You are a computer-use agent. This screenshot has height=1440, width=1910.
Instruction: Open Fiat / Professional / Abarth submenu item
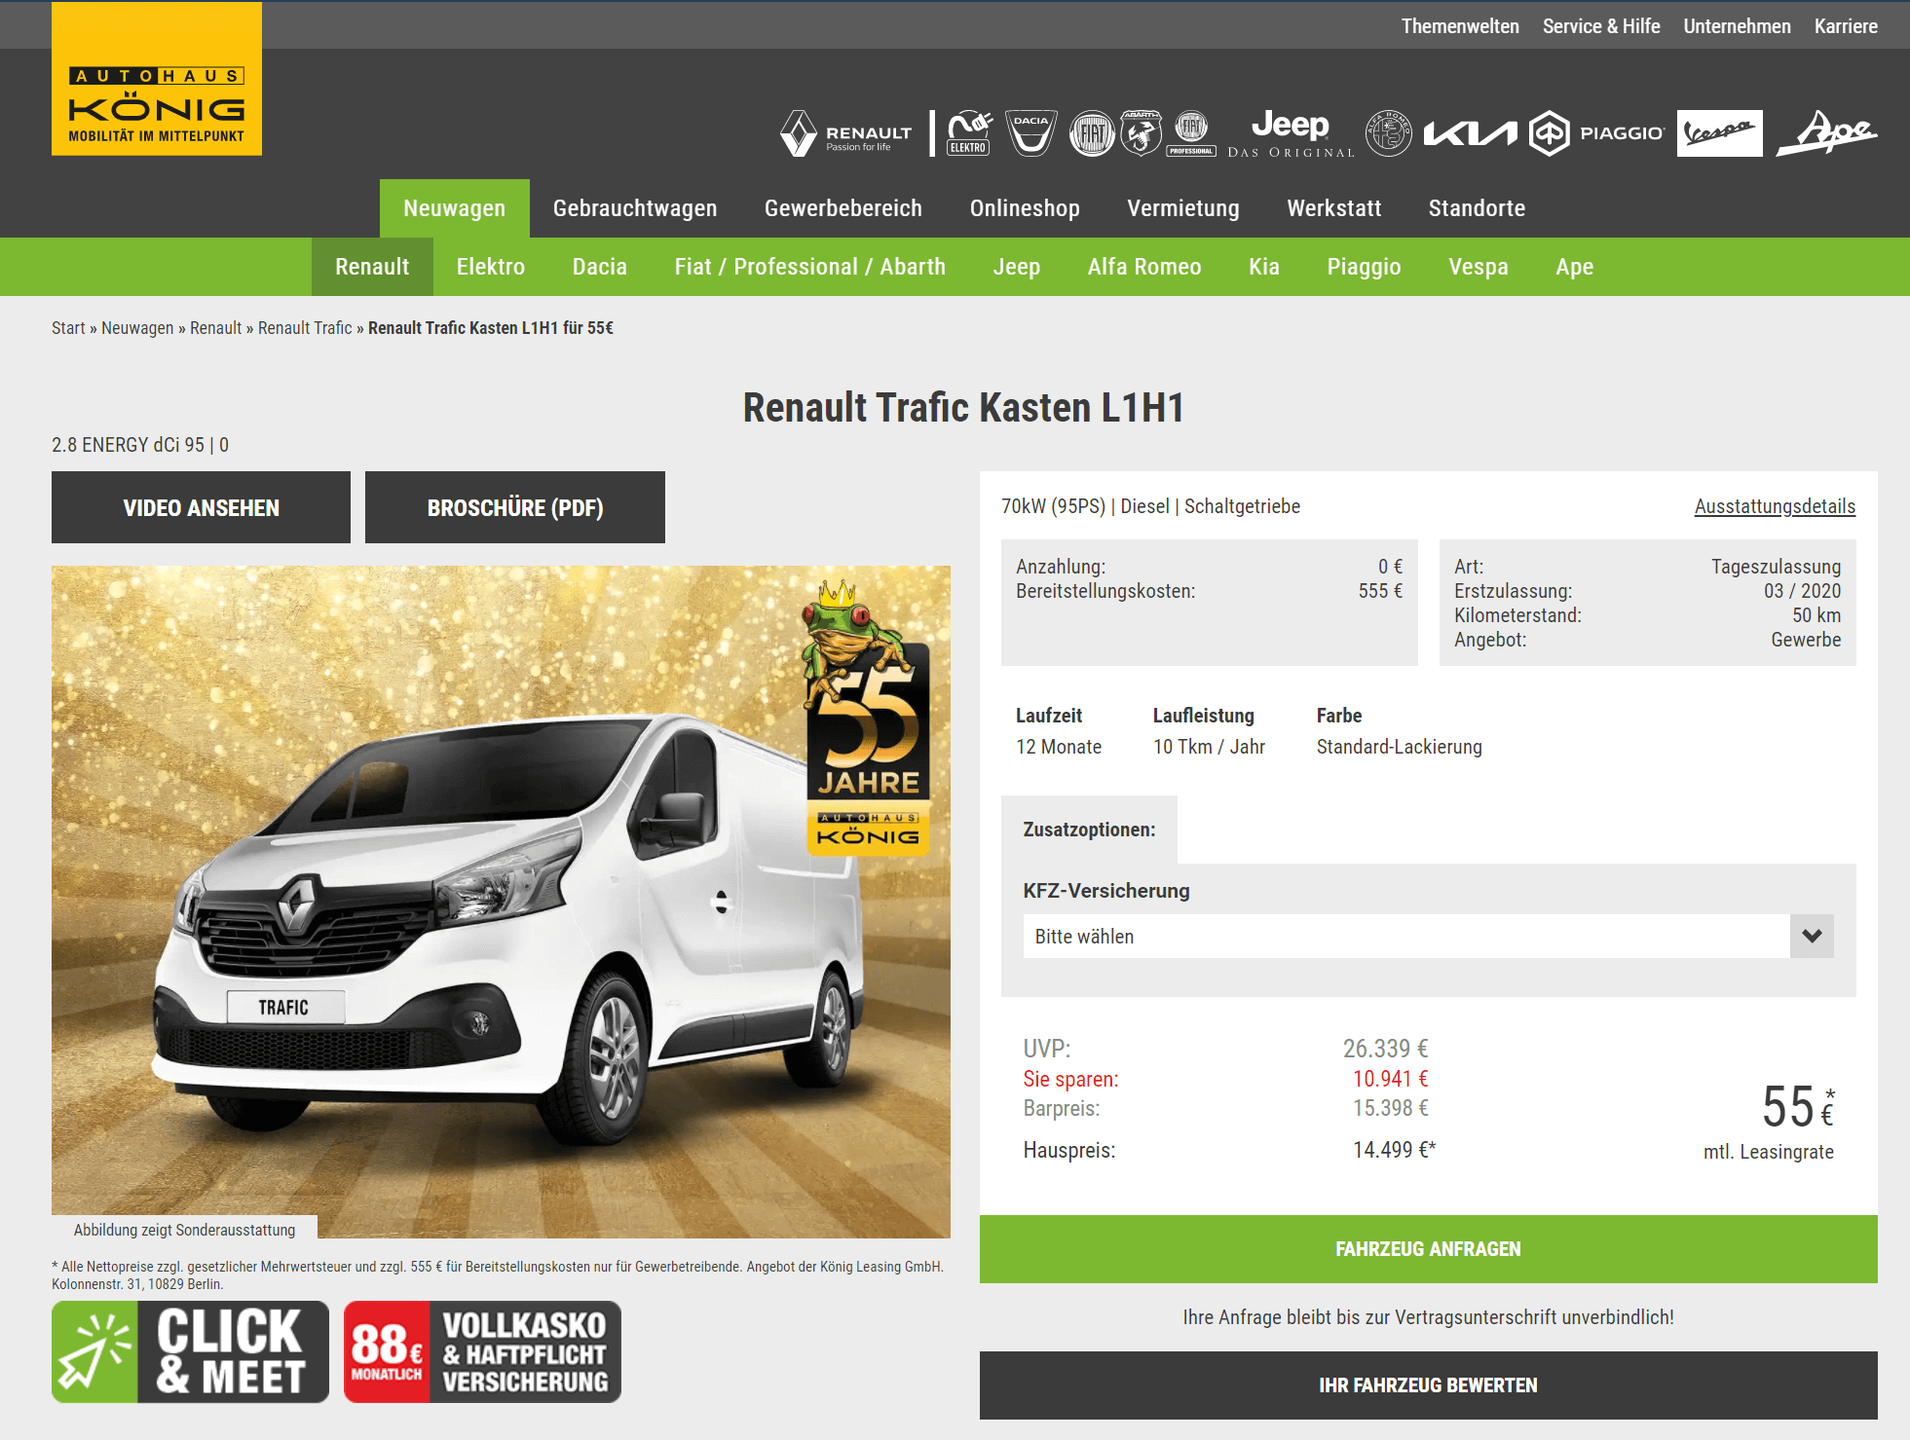tap(810, 267)
